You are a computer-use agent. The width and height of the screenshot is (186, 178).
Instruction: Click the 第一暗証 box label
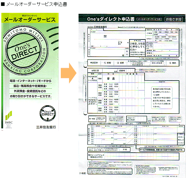(92, 119)
